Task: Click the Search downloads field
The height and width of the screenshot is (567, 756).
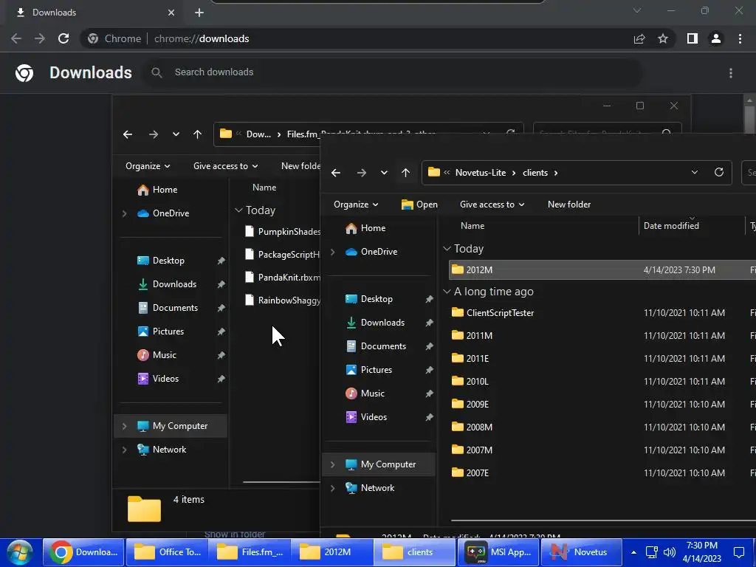Action: point(393,72)
